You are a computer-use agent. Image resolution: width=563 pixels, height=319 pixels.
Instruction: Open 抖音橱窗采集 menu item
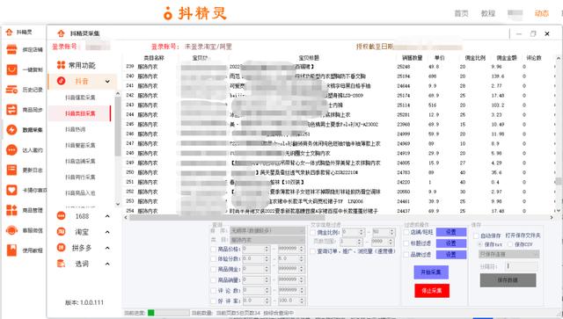coord(80,145)
